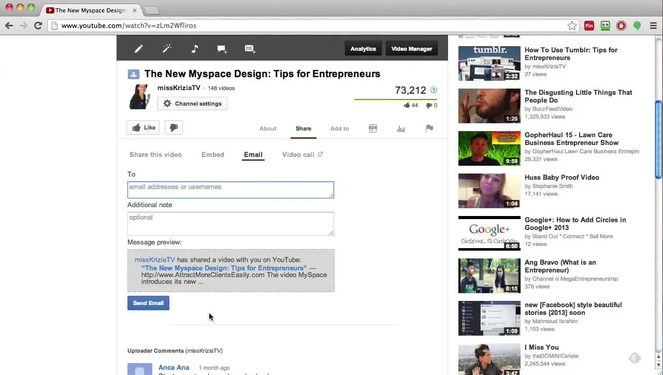The image size is (663, 375).
Task: Click the page vertical scrollbar
Action: (x=659, y=140)
